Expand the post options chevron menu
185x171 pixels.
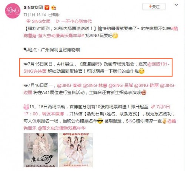point(176,5)
